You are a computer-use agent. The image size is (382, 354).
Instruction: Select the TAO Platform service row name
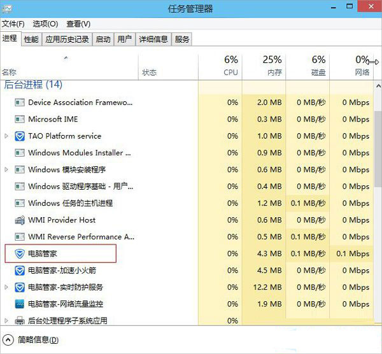click(x=64, y=136)
